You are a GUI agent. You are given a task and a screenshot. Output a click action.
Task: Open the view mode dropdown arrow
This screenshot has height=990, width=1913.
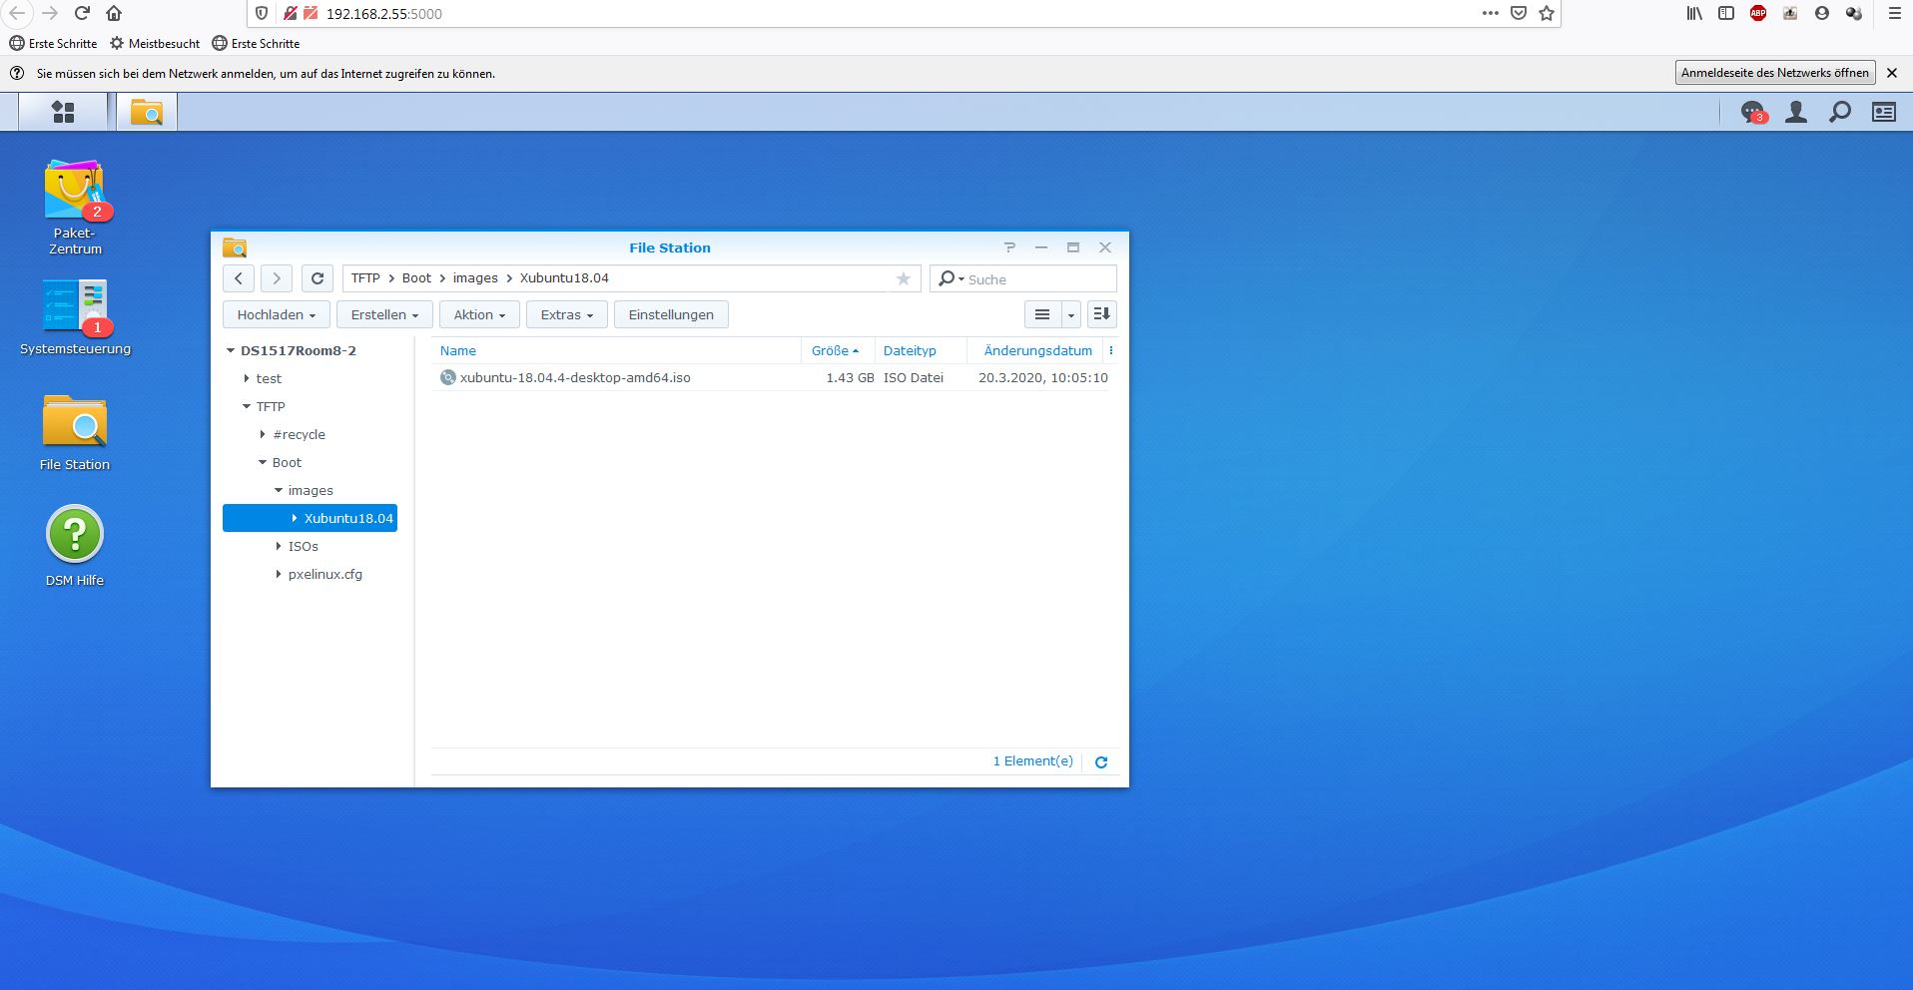tap(1070, 314)
